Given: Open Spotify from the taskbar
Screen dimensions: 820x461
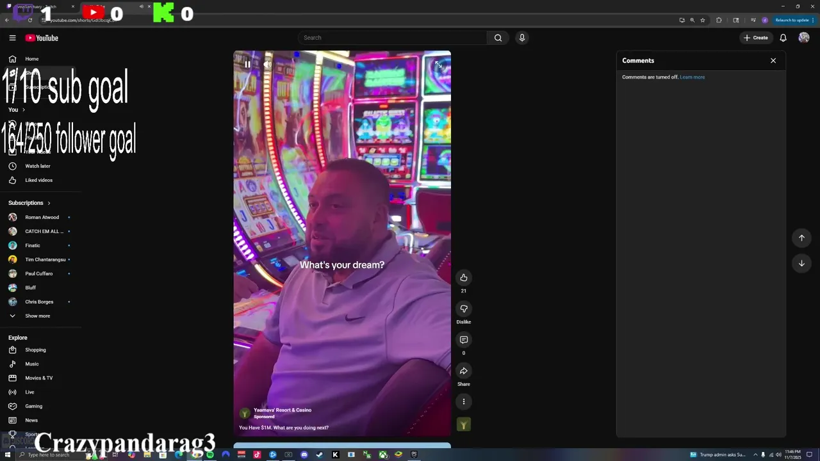Looking at the screenshot, I should click(x=210, y=455).
